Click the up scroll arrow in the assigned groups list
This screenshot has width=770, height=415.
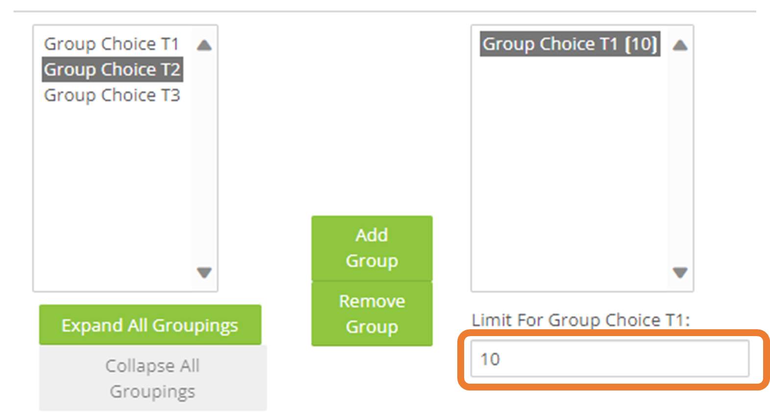[x=680, y=46]
